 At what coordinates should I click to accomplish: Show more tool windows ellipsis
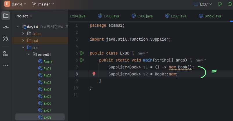(6, 65)
